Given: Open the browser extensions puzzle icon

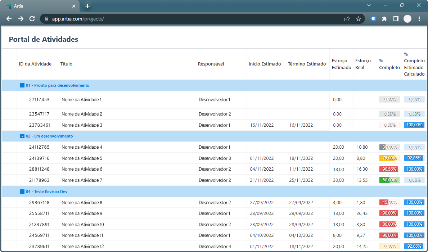Looking at the screenshot, I should pos(384,19).
